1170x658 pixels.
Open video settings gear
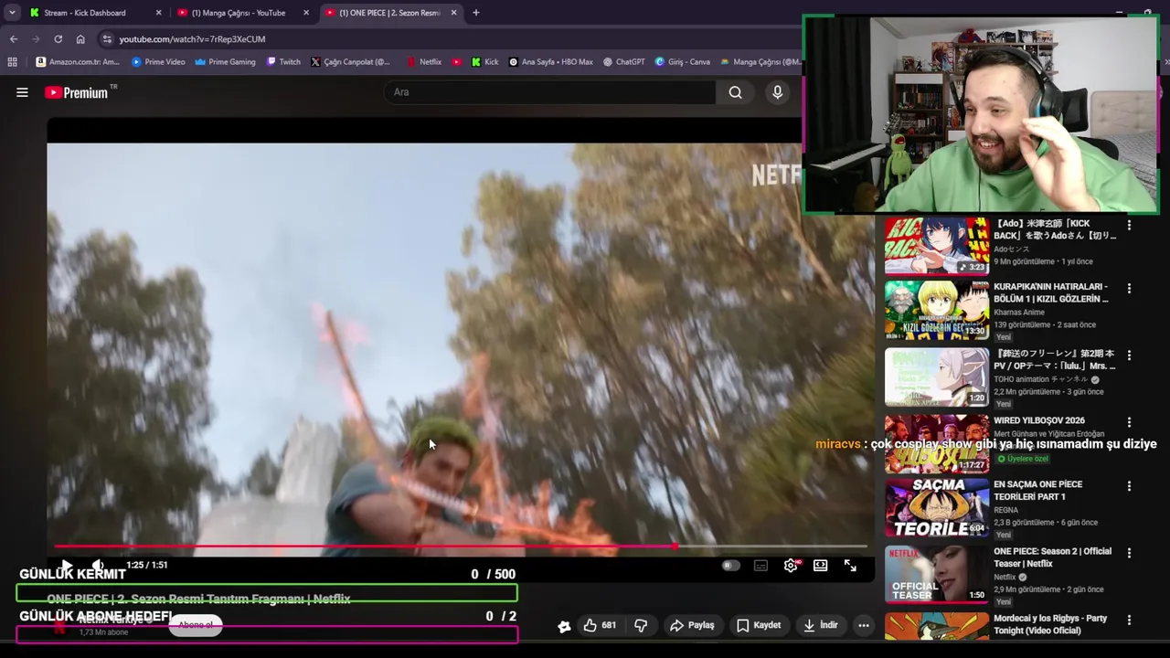coord(791,566)
